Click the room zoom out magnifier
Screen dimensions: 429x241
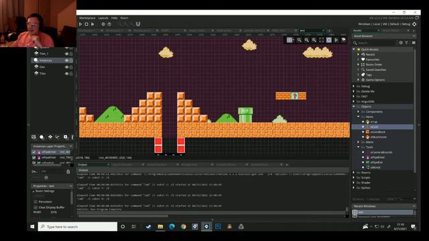[x=300, y=40]
